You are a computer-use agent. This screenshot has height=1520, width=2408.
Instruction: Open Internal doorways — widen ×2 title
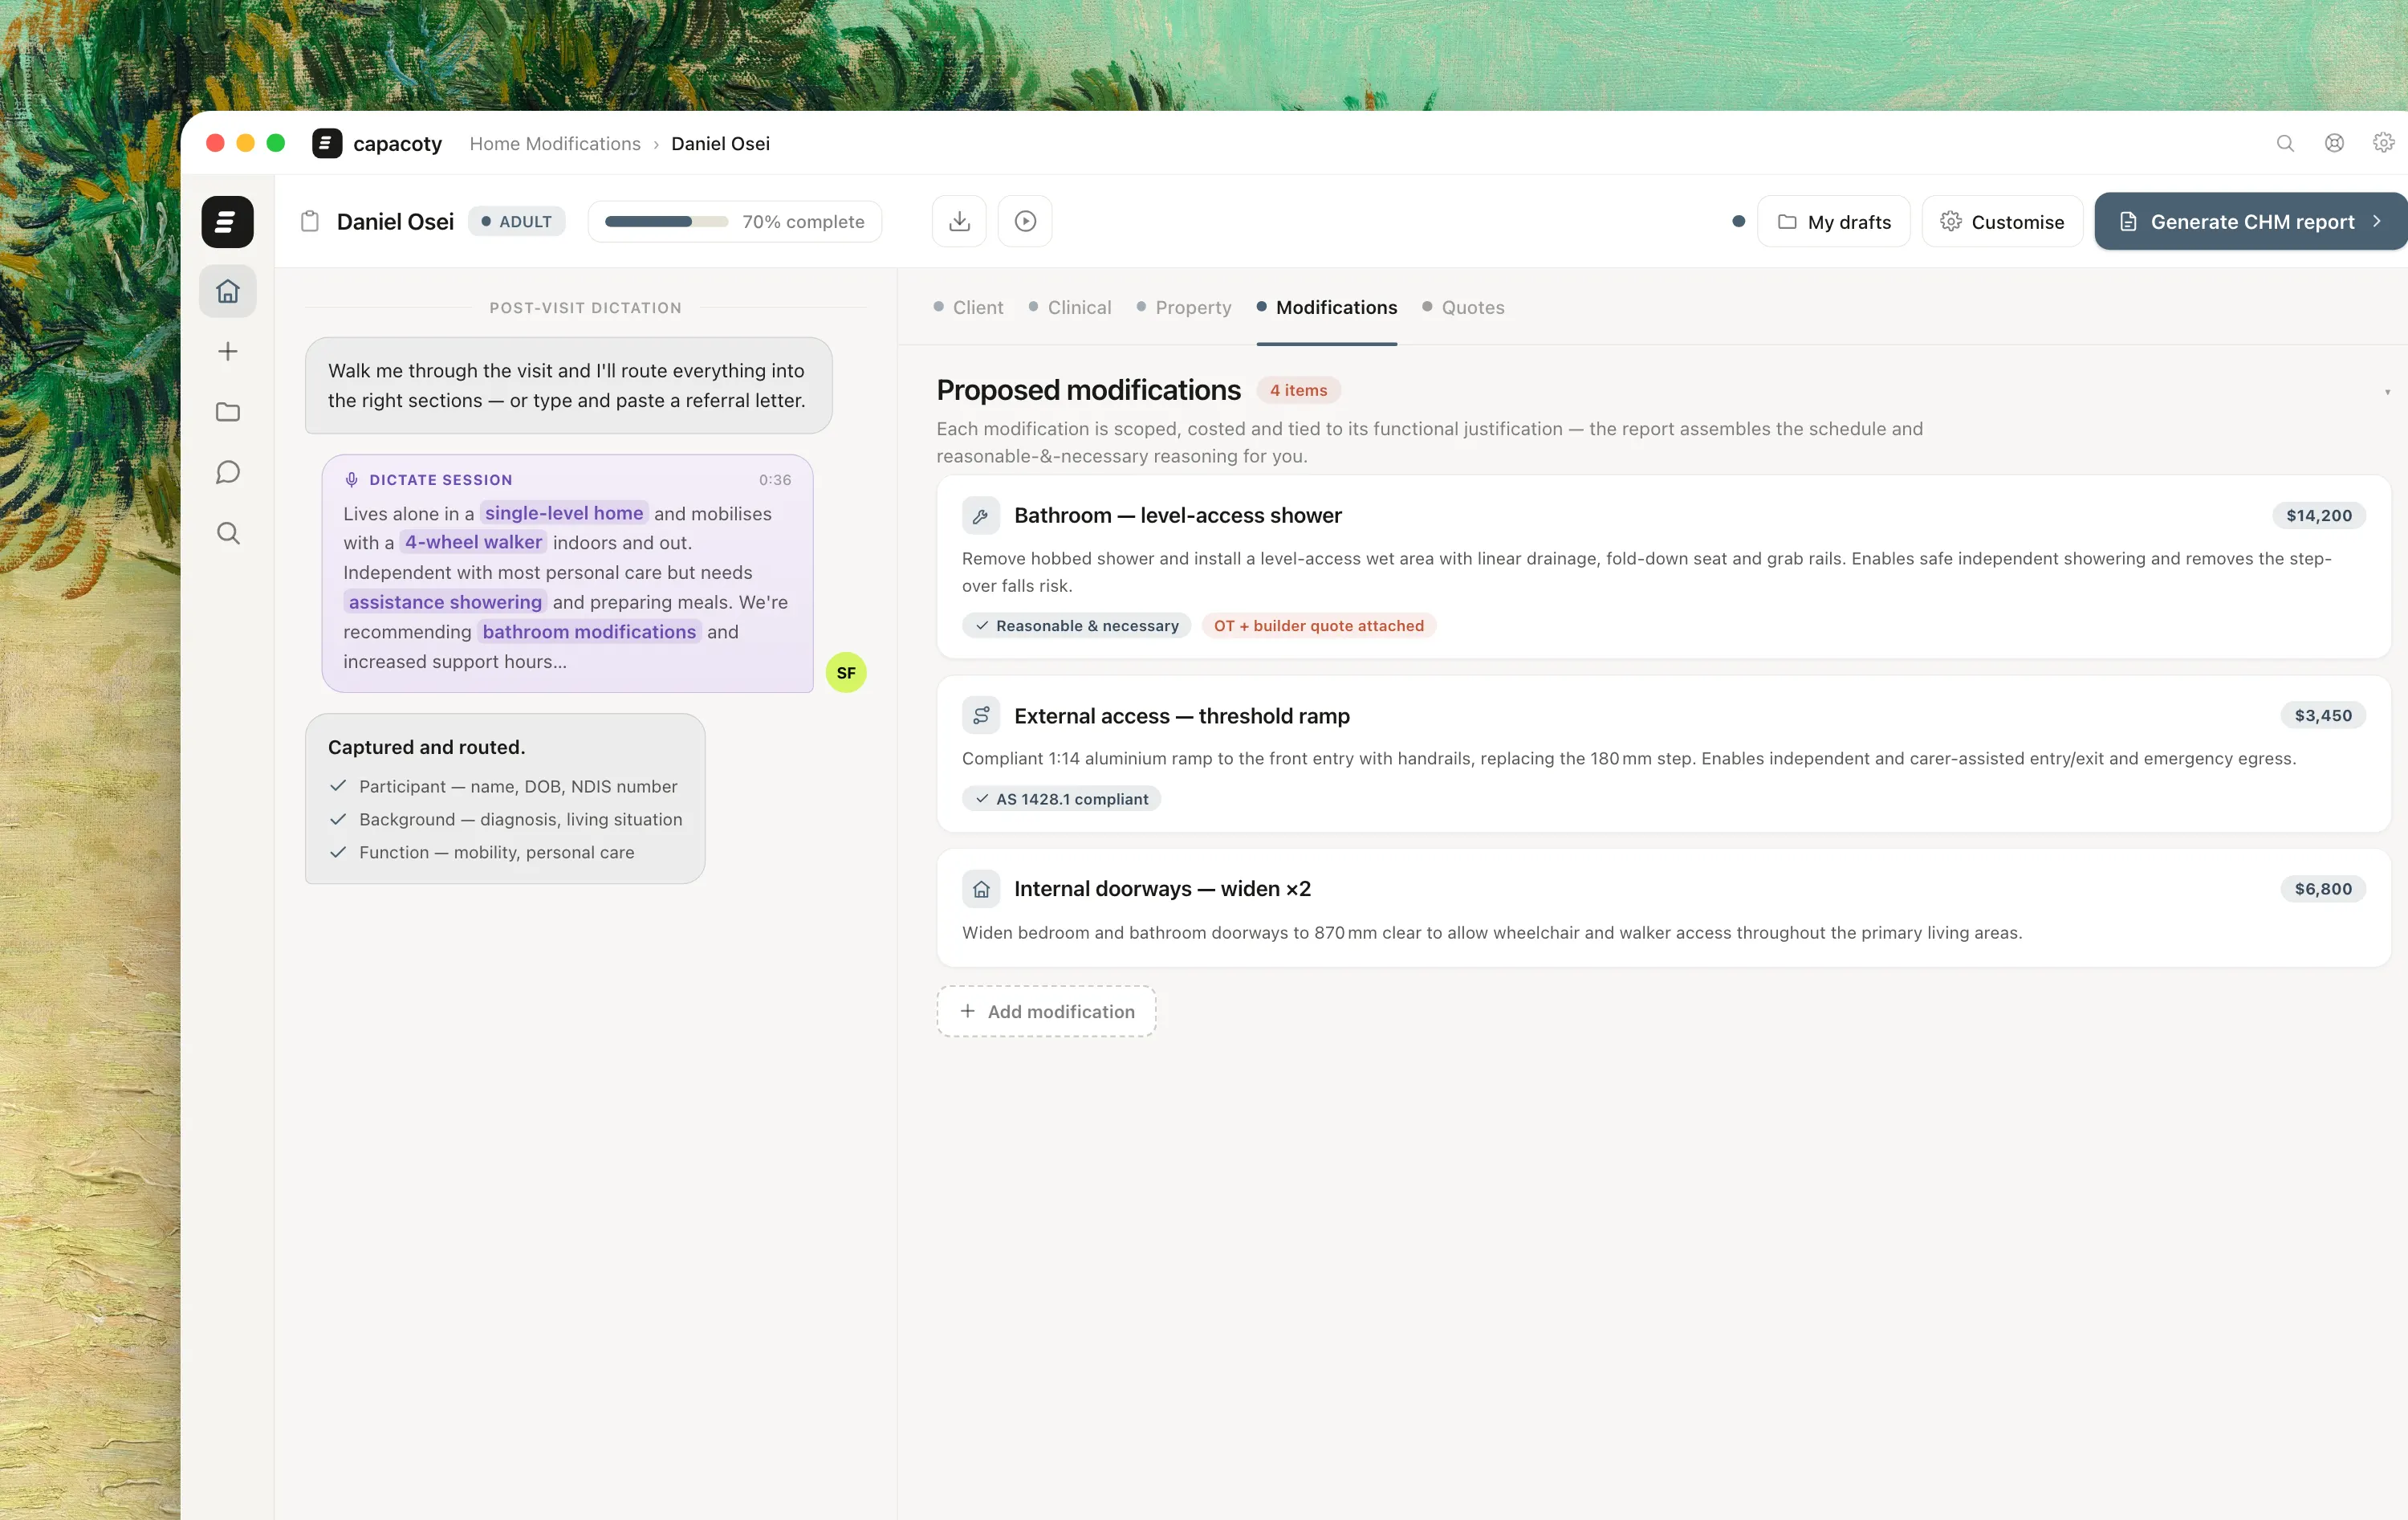click(1162, 889)
